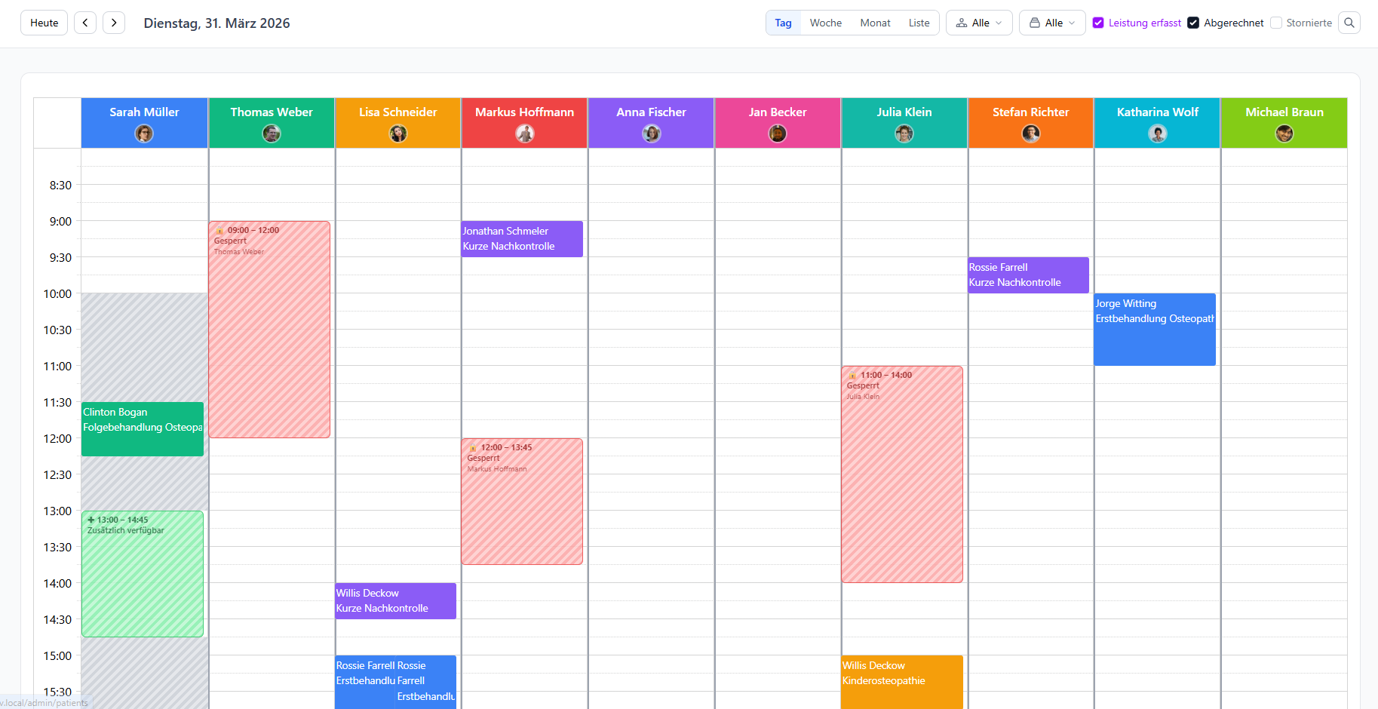Go to previous day with left chevron
The image size is (1378, 709).
click(x=85, y=23)
